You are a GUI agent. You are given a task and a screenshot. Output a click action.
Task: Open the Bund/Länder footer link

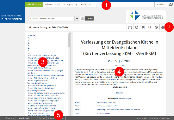click(x=24, y=118)
